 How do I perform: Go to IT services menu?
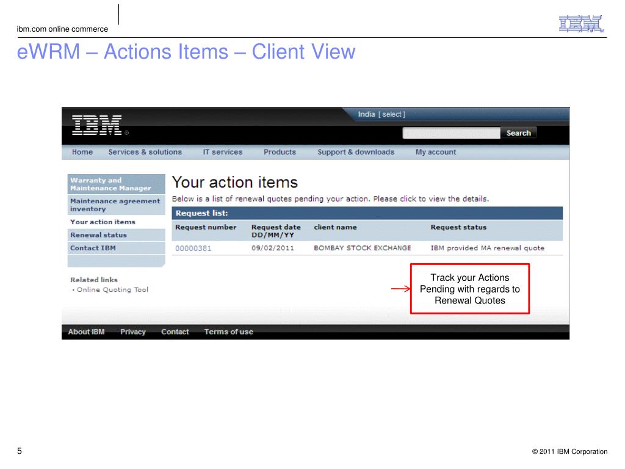click(222, 152)
